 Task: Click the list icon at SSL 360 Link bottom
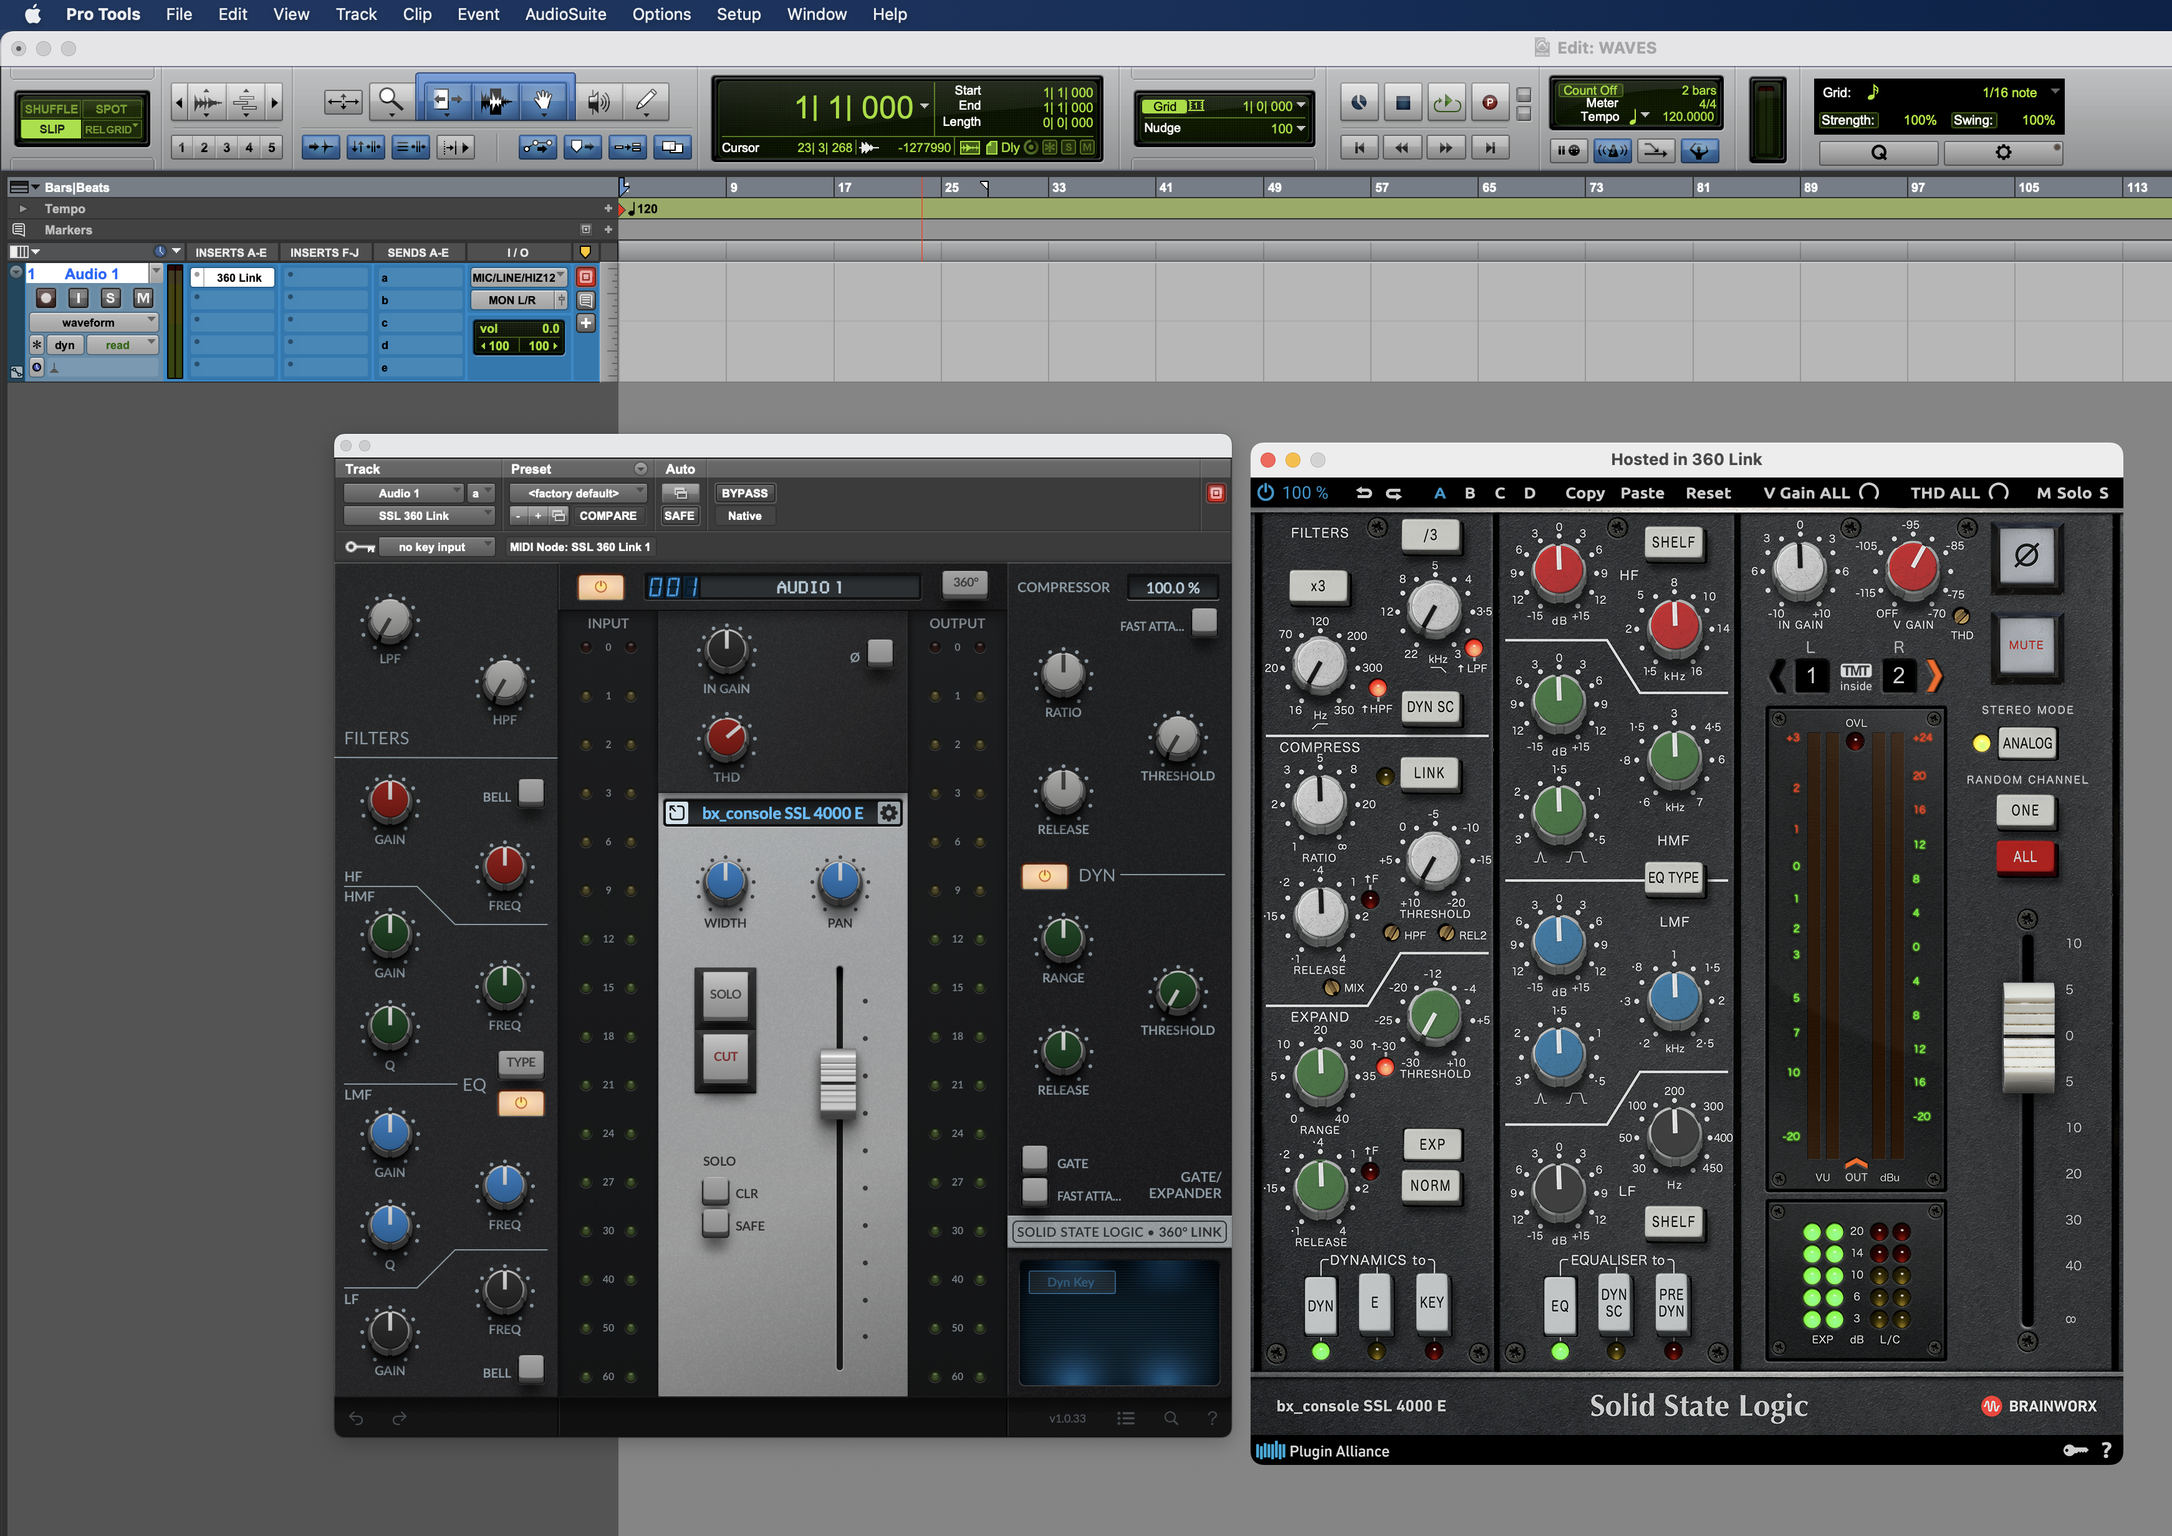[x=1126, y=1418]
